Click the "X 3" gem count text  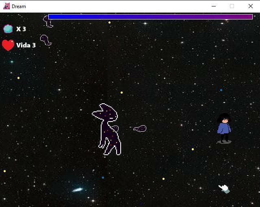pos(21,29)
